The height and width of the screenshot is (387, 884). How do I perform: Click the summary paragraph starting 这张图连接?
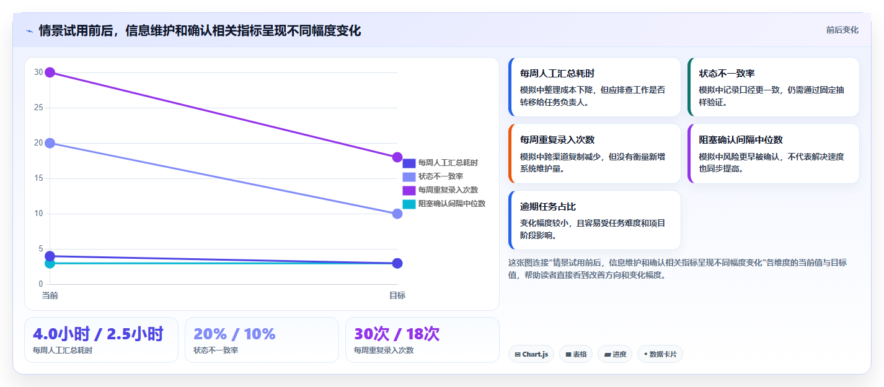point(678,269)
